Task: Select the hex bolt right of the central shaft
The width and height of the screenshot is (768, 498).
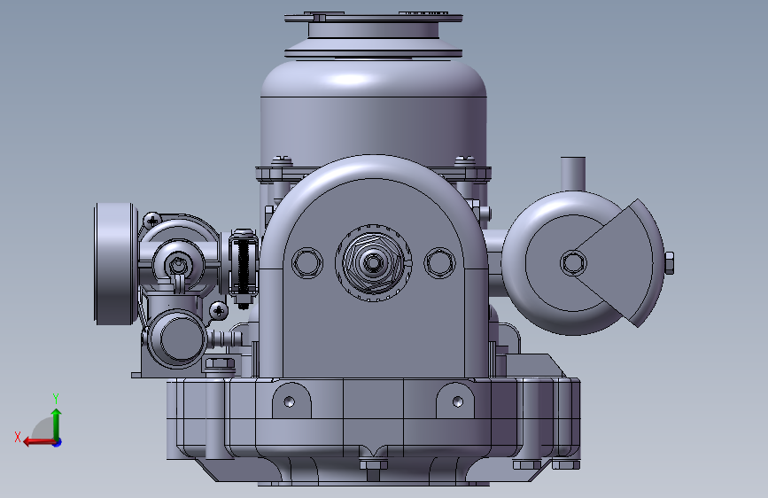Action: (x=439, y=262)
